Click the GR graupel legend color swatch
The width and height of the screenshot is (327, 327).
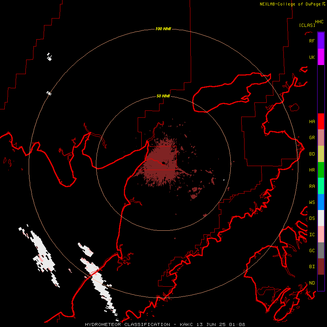pos(321,138)
